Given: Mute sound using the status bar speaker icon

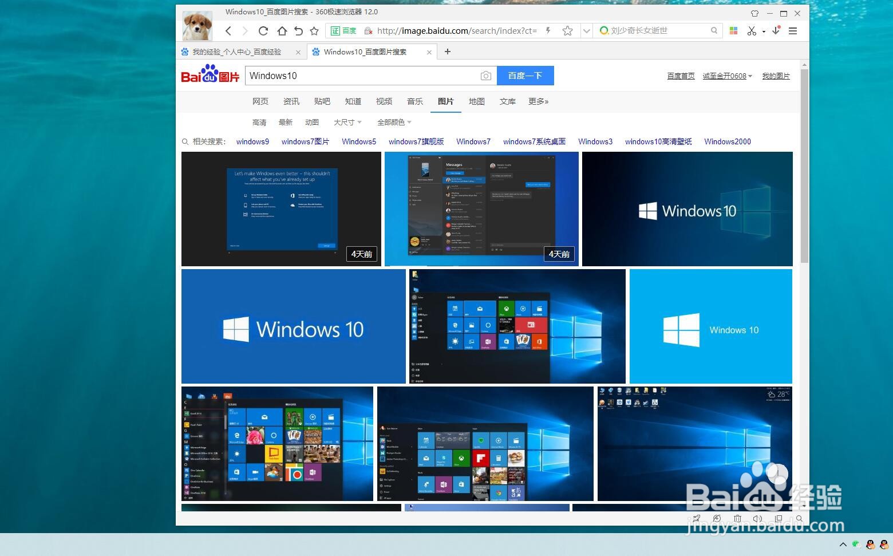Looking at the screenshot, I should (x=757, y=519).
